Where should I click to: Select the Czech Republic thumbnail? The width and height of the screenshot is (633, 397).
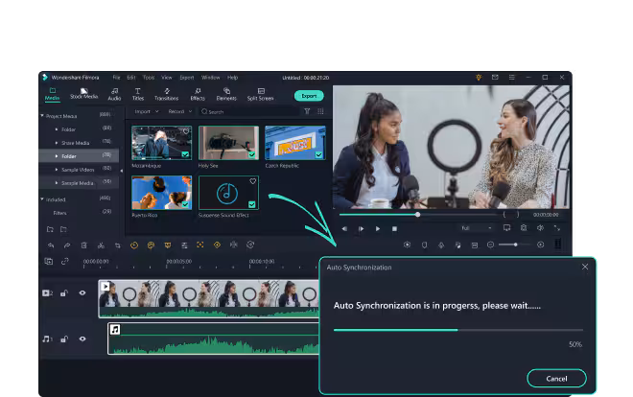coord(295,143)
